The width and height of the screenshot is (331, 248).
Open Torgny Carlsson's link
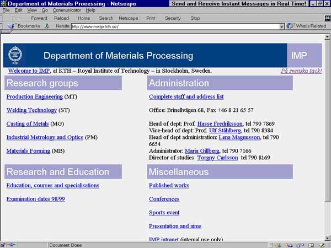217,158
